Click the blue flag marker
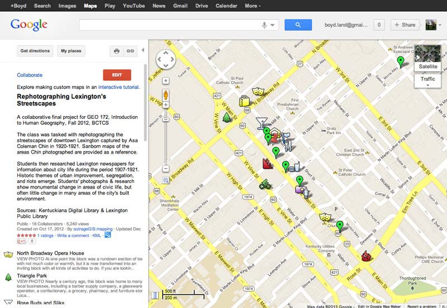Viewport: 447px width, 308px height. point(286,138)
